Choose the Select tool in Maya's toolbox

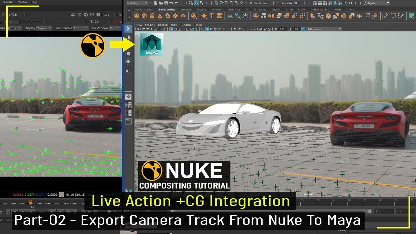pyautogui.click(x=128, y=28)
